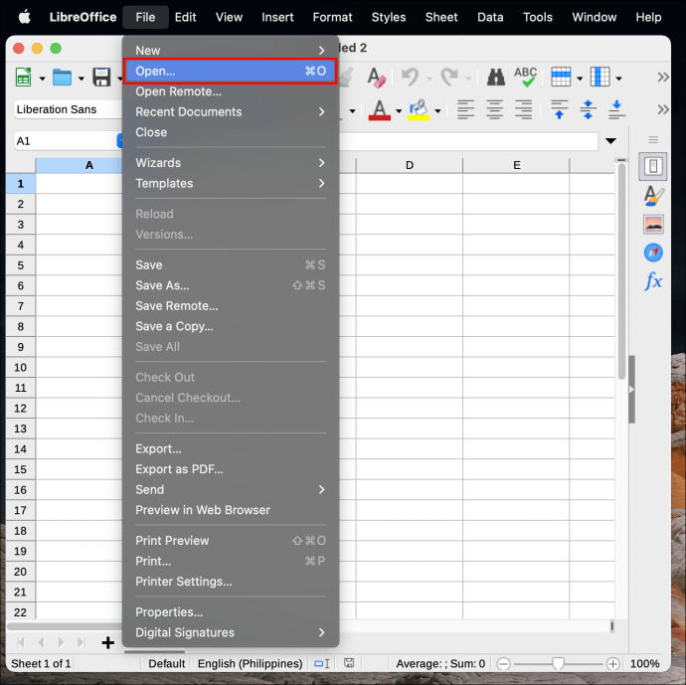Click the Align Top vertical alignment icon

559,109
